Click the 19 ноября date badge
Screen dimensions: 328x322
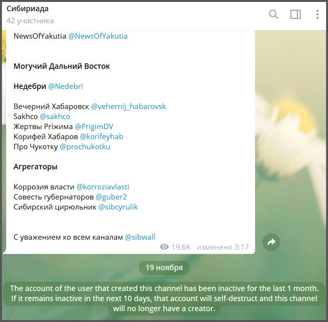pos(164,267)
